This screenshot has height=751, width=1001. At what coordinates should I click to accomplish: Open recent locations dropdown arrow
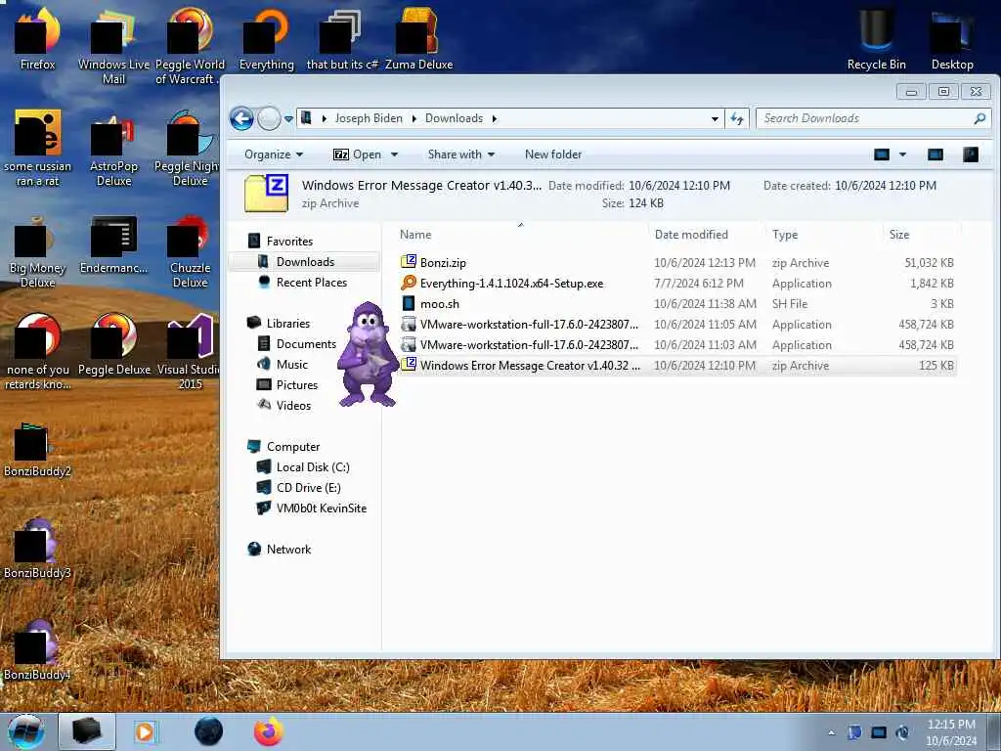coord(288,118)
